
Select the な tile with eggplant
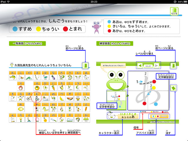(x=53, y=75)
